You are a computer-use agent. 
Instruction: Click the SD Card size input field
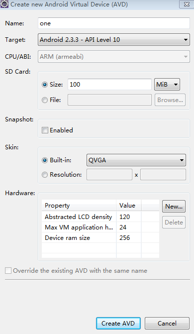tap(109, 84)
